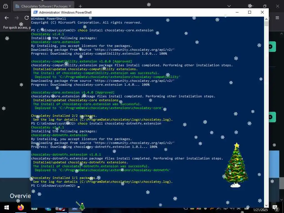Click the PowerShell scrollbar thumb
284x213 pixels.
[266, 24]
